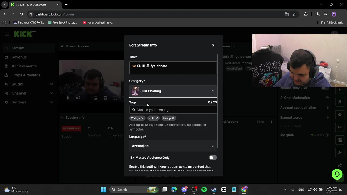Viewport: 347px width, 195px height.
Task: Expand the Studio sidebar section
Action: (29, 84)
